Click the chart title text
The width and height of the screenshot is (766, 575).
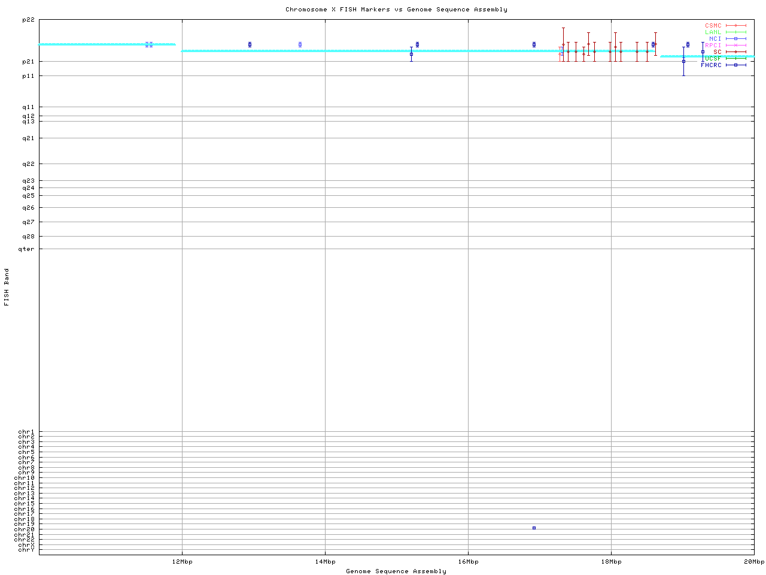[x=396, y=10]
